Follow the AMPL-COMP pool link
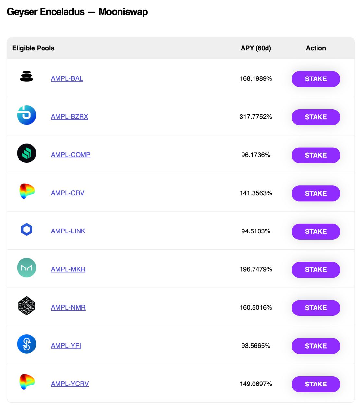Image resolution: width=360 pixels, height=415 pixels. click(x=70, y=155)
